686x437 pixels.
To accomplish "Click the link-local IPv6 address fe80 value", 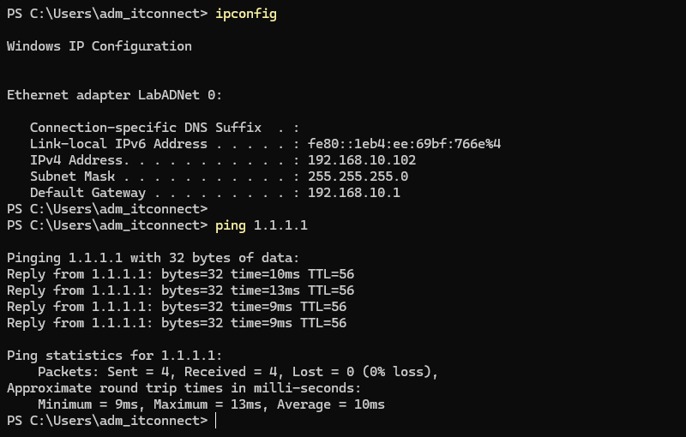I will (404, 144).
